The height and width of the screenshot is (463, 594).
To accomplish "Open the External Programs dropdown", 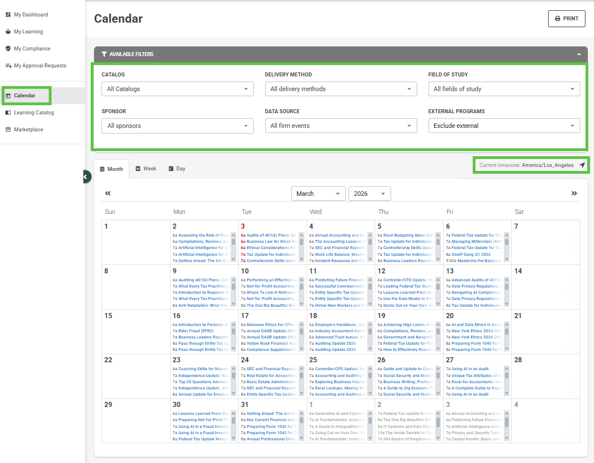I will (x=504, y=126).
